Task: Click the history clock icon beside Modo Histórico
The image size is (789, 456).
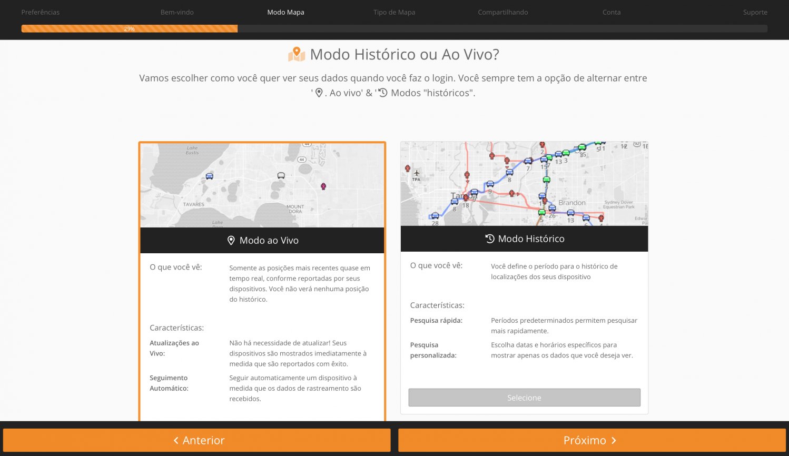Action: click(490, 239)
